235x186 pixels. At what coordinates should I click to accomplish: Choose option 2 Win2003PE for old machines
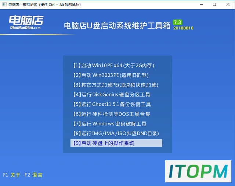point(111,75)
